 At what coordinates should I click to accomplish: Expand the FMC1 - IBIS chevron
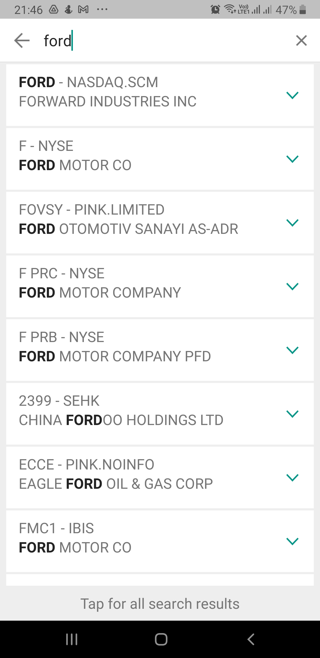point(292,541)
